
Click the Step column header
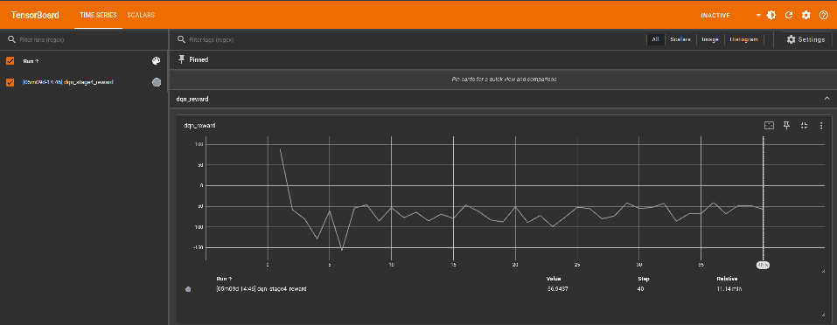click(x=644, y=279)
